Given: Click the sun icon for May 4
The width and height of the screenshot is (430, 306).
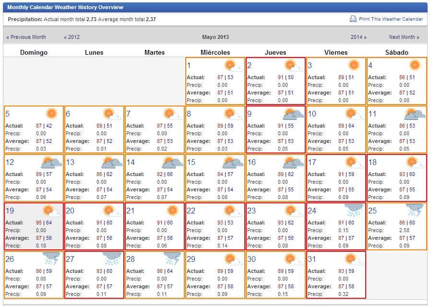Looking at the screenshot, I should click(x=415, y=65).
